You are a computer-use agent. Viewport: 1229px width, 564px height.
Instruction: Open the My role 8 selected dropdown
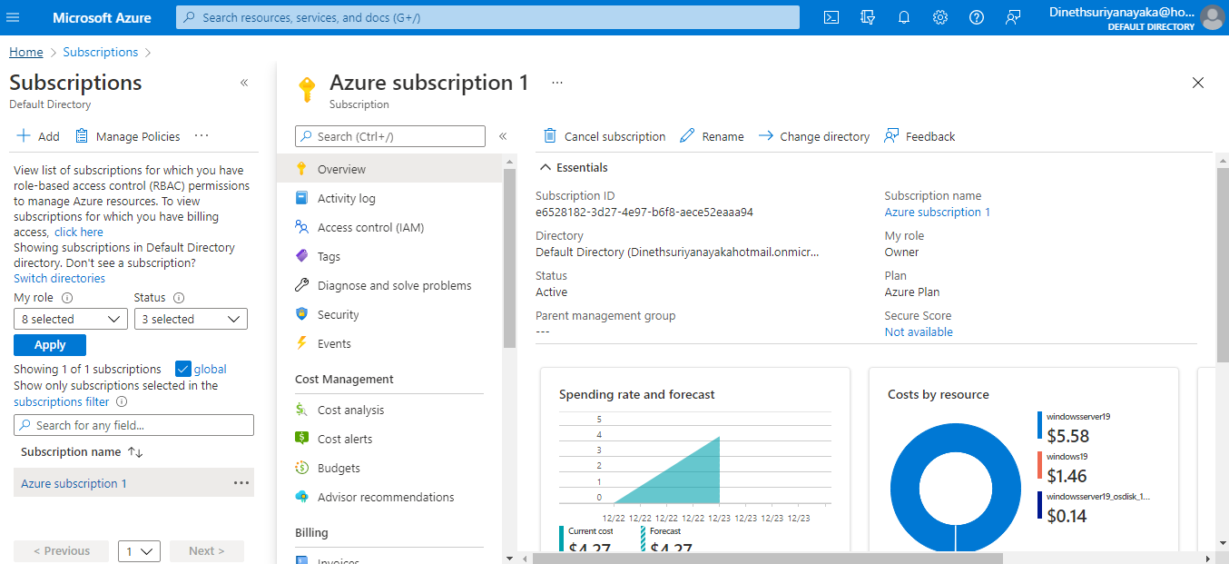click(71, 319)
